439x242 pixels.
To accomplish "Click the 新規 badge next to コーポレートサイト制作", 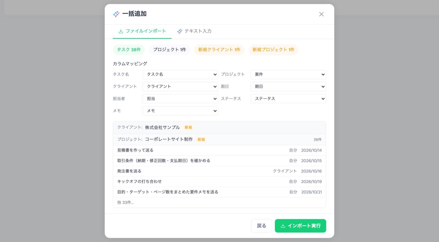I will (x=201, y=139).
